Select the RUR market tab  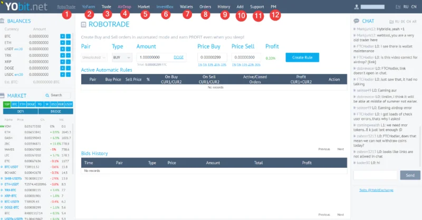point(61,104)
